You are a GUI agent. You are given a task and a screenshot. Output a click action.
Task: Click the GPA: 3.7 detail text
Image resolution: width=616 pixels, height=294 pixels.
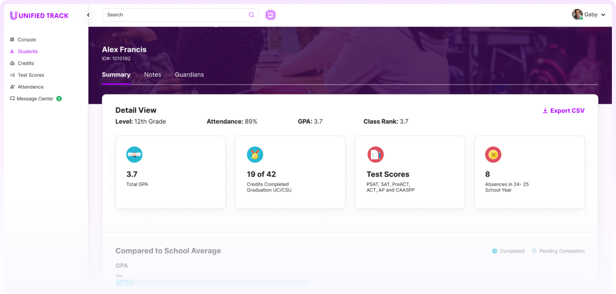(311, 122)
